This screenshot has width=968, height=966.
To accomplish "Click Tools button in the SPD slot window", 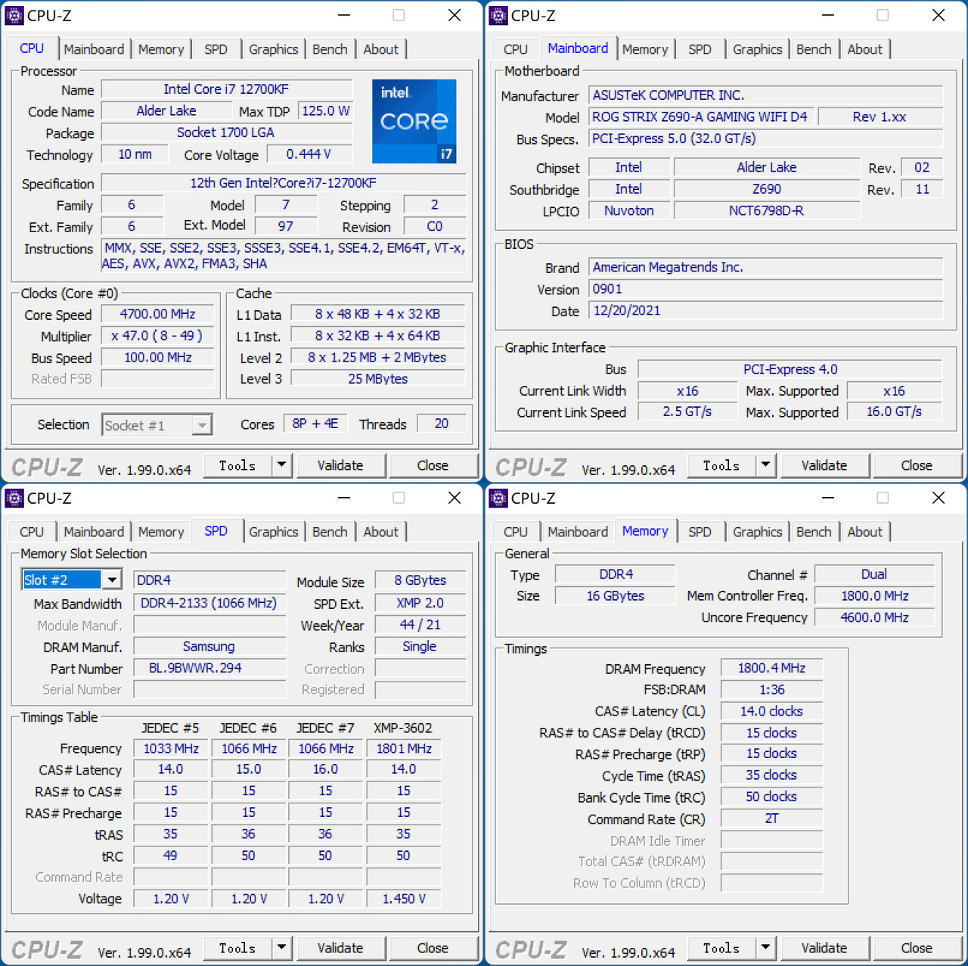I will point(237,948).
